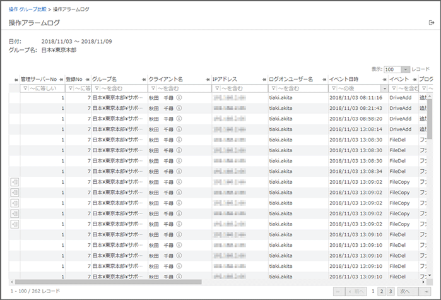The height and width of the screenshot is (300, 441).
Task: Sort by イベント日時 column header
Action: coord(344,79)
